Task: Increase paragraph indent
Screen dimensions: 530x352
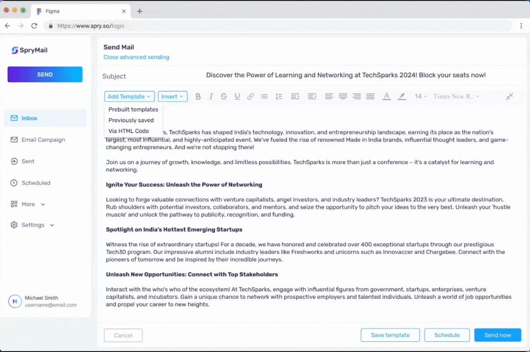Action: tap(295, 96)
